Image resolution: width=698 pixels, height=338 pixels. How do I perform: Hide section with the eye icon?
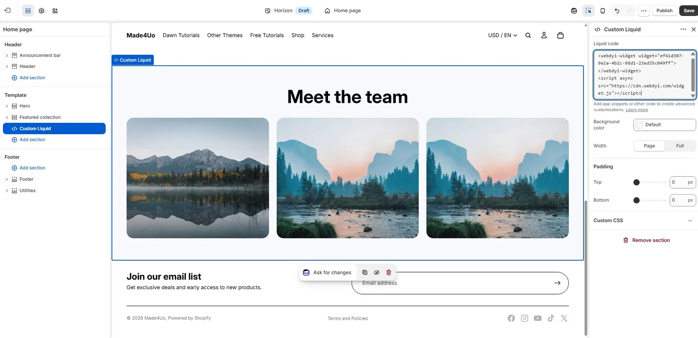(376, 272)
